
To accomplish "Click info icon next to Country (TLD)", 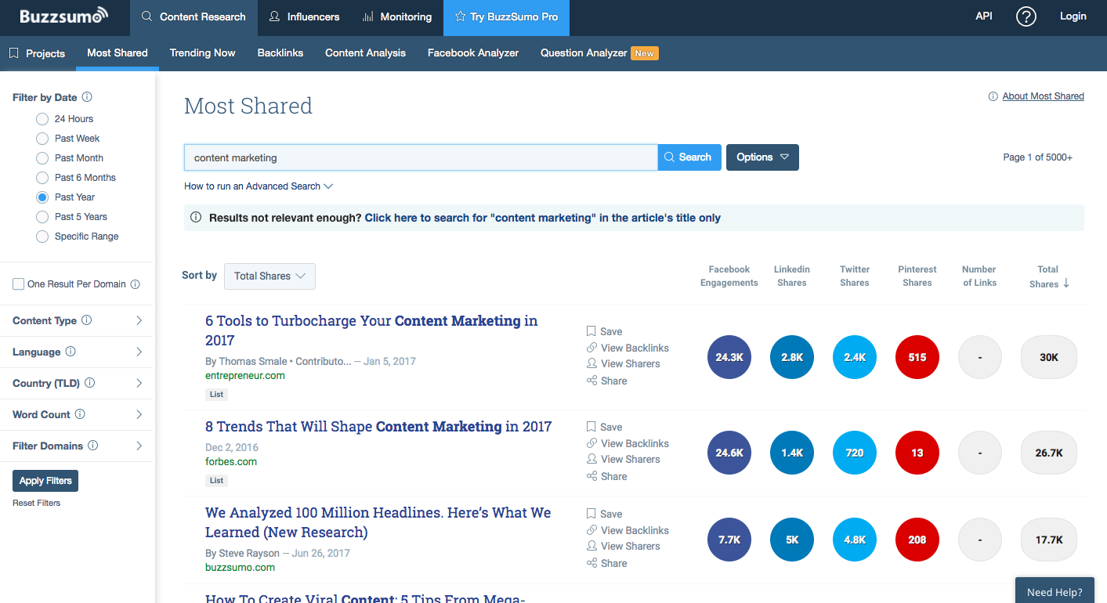I will [x=89, y=383].
